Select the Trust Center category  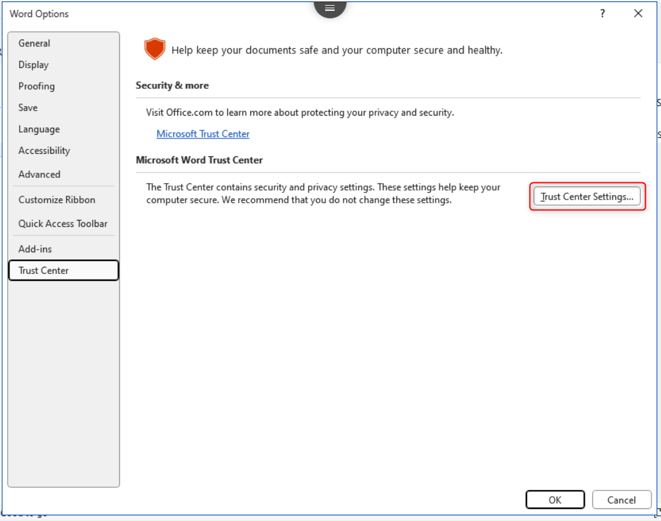tap(42, 270)
